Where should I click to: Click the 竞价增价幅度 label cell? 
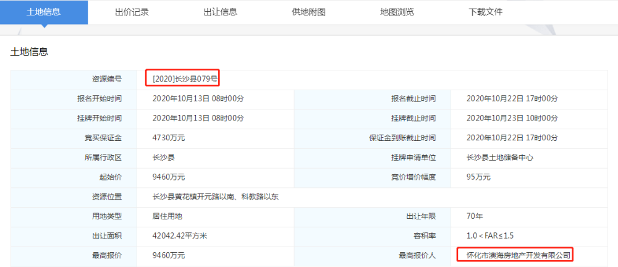[373, 178]
